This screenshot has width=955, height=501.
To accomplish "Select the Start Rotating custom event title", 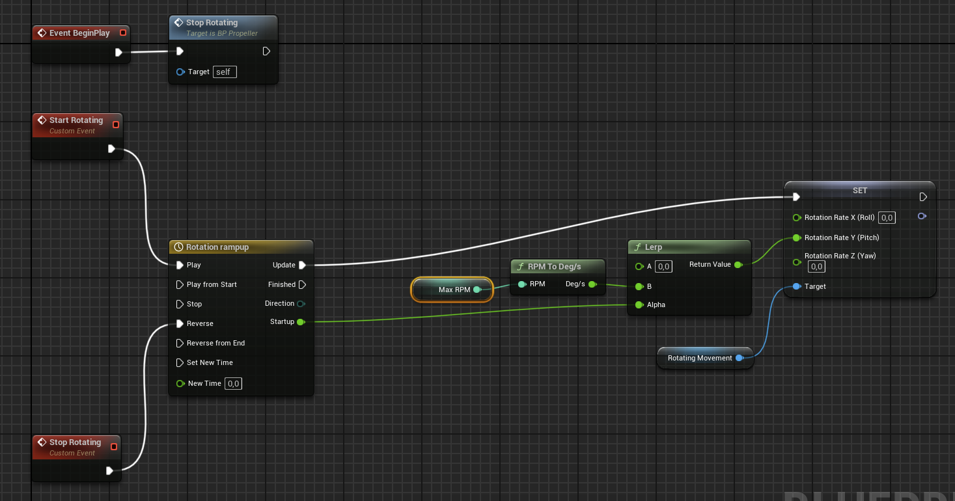I will coord(76,120).
